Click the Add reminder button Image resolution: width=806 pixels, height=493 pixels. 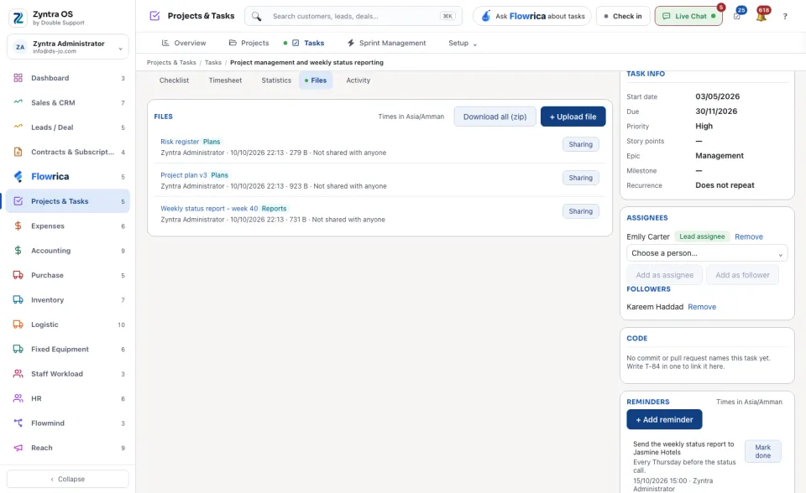coord(664,419)
